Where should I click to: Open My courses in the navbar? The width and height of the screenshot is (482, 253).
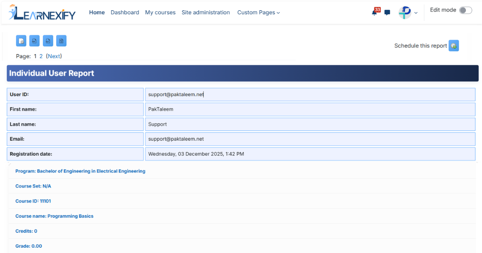pyautogui.click(x=160, y=13)
